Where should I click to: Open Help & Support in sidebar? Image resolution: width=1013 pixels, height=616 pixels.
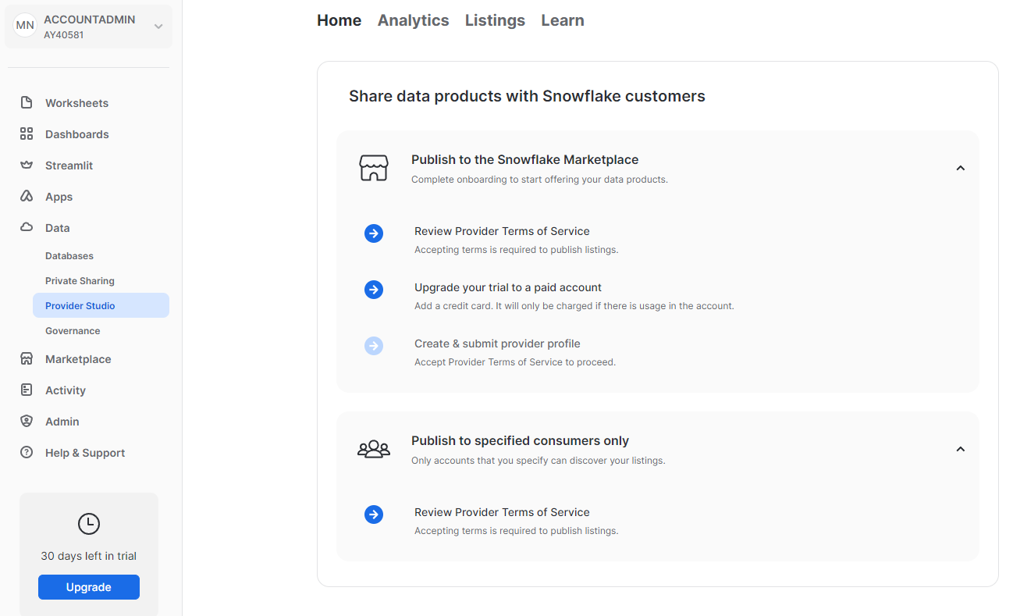click(x=85, y=453)
